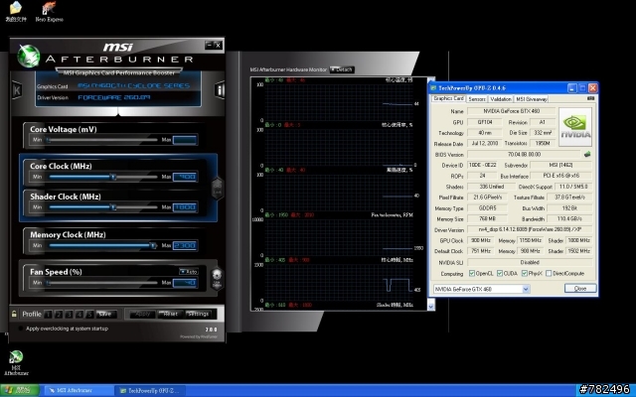Screen dimensions: 636x397
Task: Click the Core Voltage slider handle
Action: (49, 140)
